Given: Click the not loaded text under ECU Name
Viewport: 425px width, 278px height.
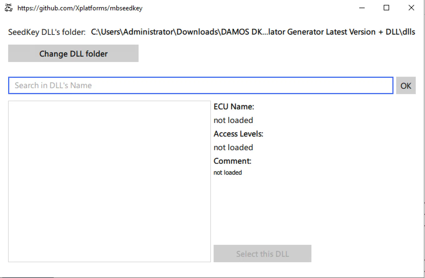Looking at the screenshot, I should [x=233, y=120].
